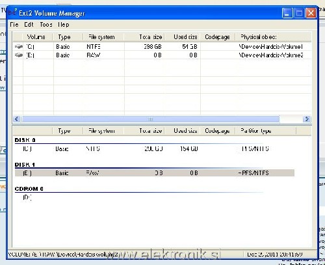Open the Tools menu
This screenshot has width=325, height=265.
pyautogui.click(x=46, y=25)
